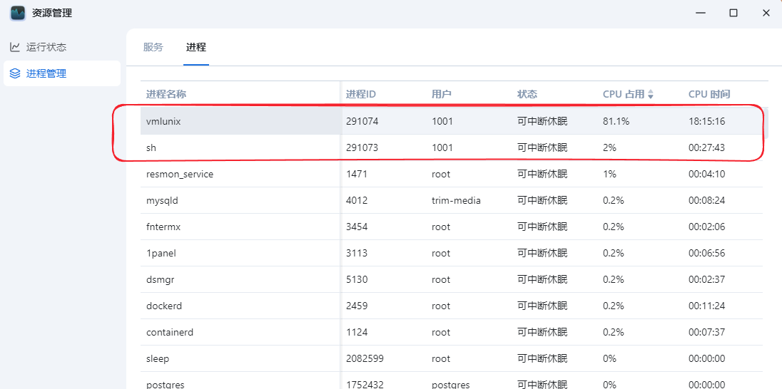Sort processes by the CPU 占用 sort arrow

[x=651, y=94]
